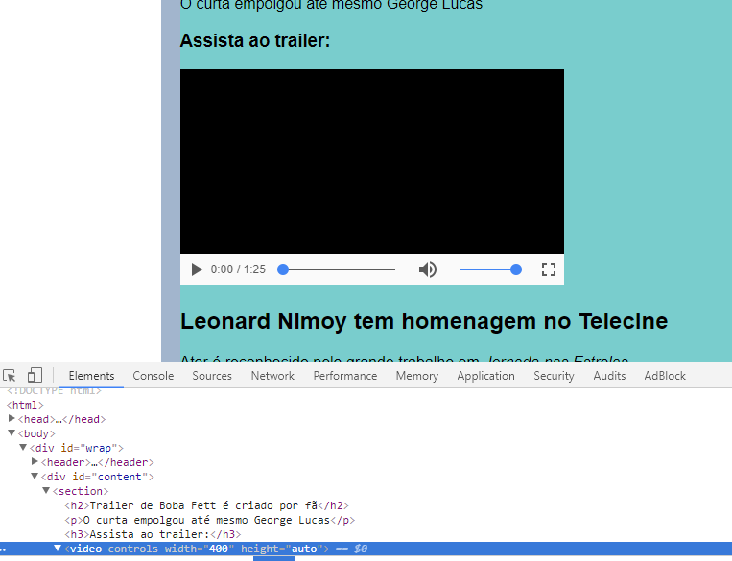Collapse the body element node
The width and height of the screenshot is (732, 561).
click(12, 433)
